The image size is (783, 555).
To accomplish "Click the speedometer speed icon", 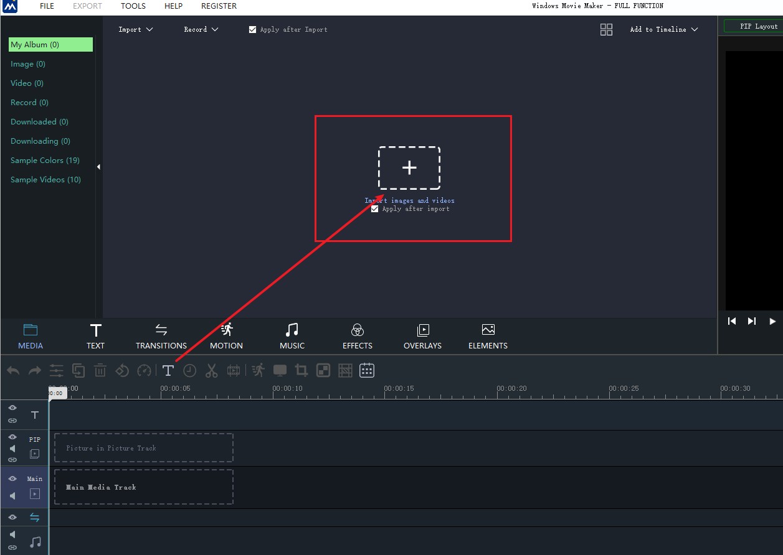I will [144, 371].
